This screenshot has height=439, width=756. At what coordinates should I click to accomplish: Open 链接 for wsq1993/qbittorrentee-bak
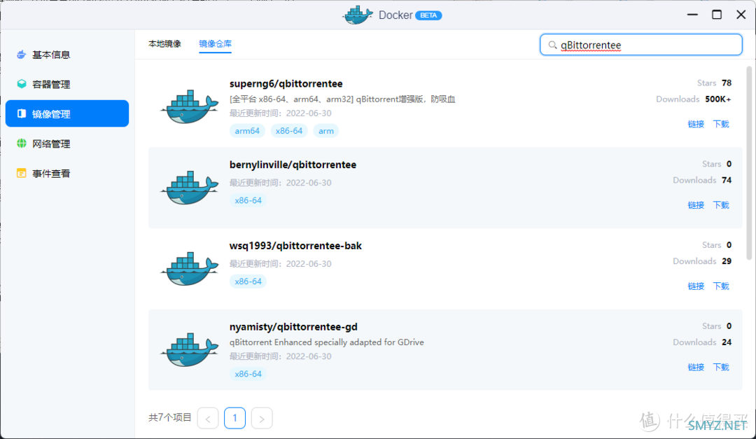coord(696,286)
